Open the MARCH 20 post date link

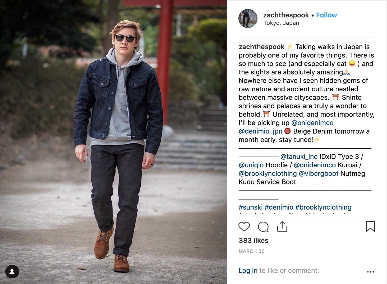pyautogui.click(x=252, y=251)
